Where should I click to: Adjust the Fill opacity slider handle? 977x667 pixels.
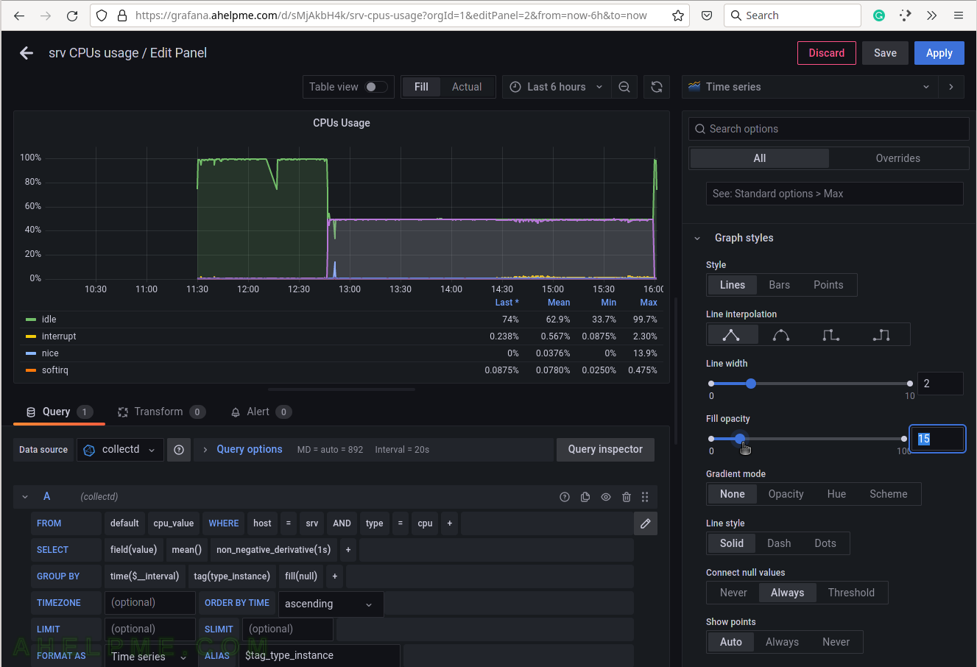(740, 439)
